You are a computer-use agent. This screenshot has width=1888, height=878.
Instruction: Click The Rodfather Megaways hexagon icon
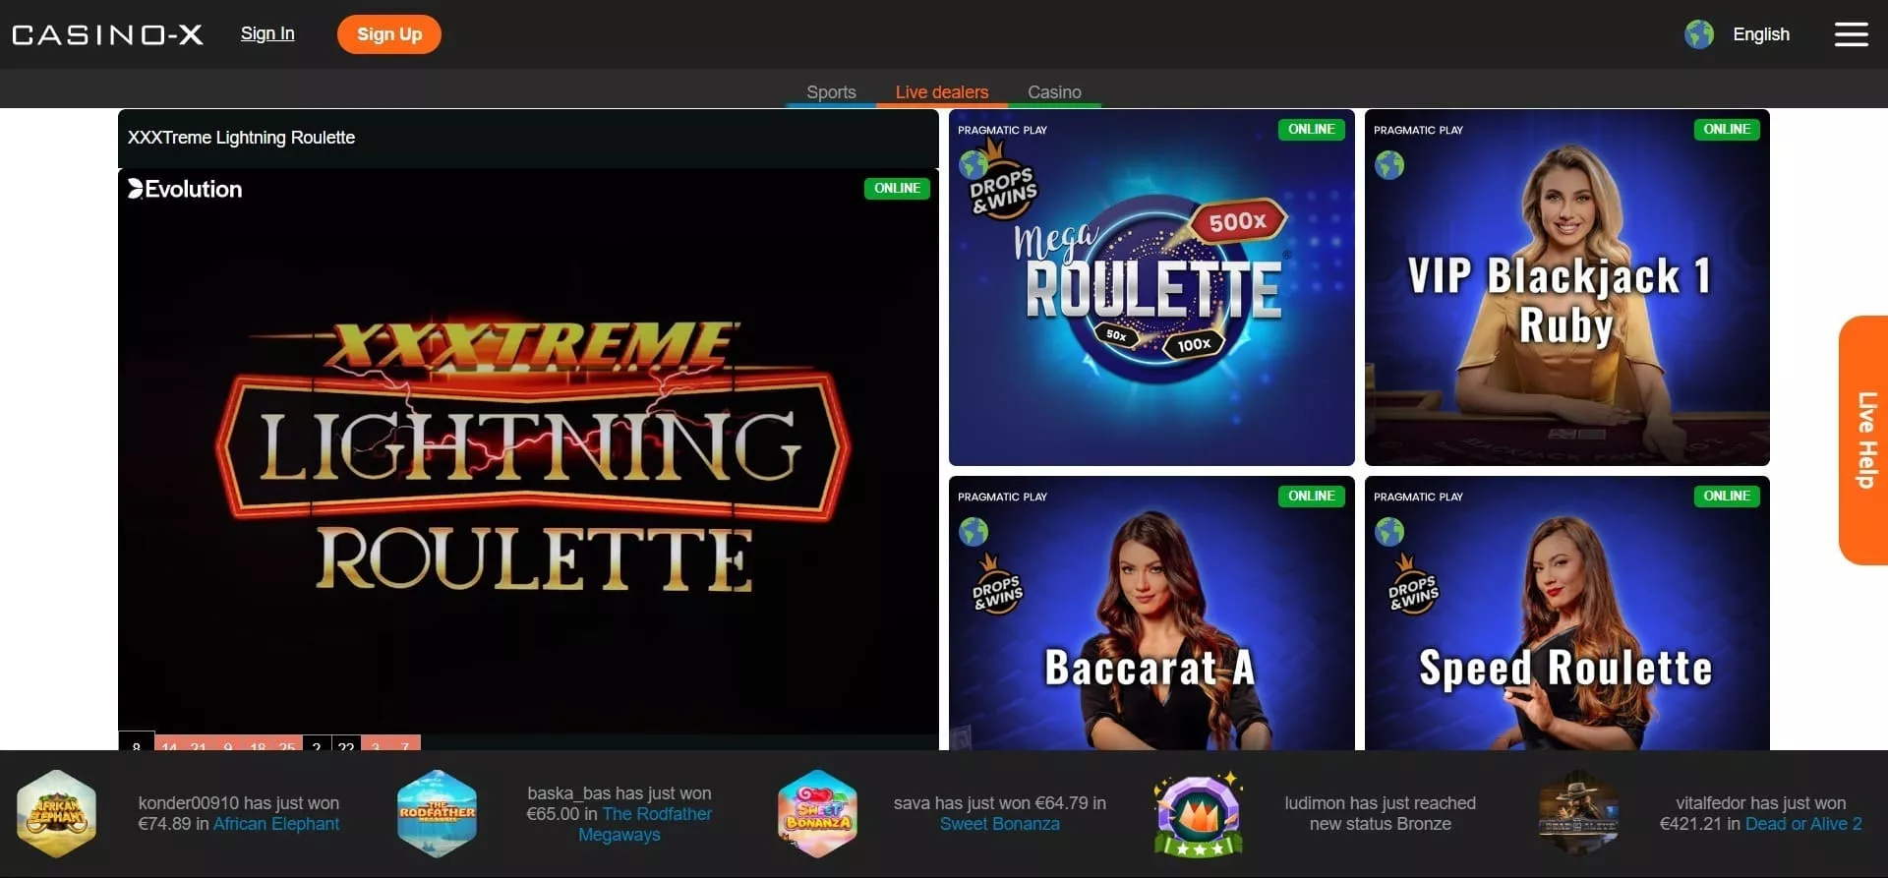[438, 814]
